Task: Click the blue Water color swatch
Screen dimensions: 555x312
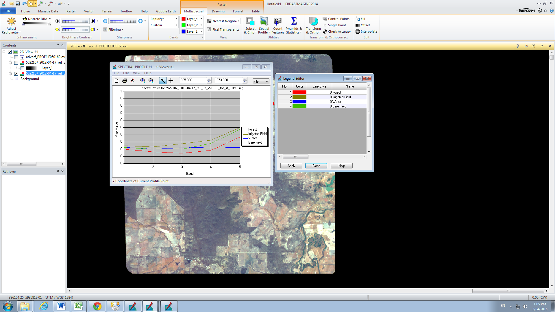Action: (299, 102)
